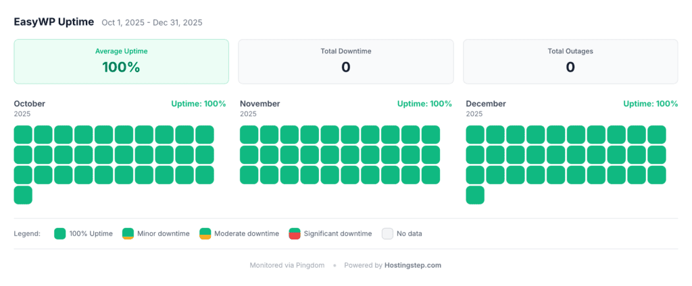Click the EasyWP Uptime title
This screenshot has height=286, width=692.
pyautogui.click(x=54, y=22)
